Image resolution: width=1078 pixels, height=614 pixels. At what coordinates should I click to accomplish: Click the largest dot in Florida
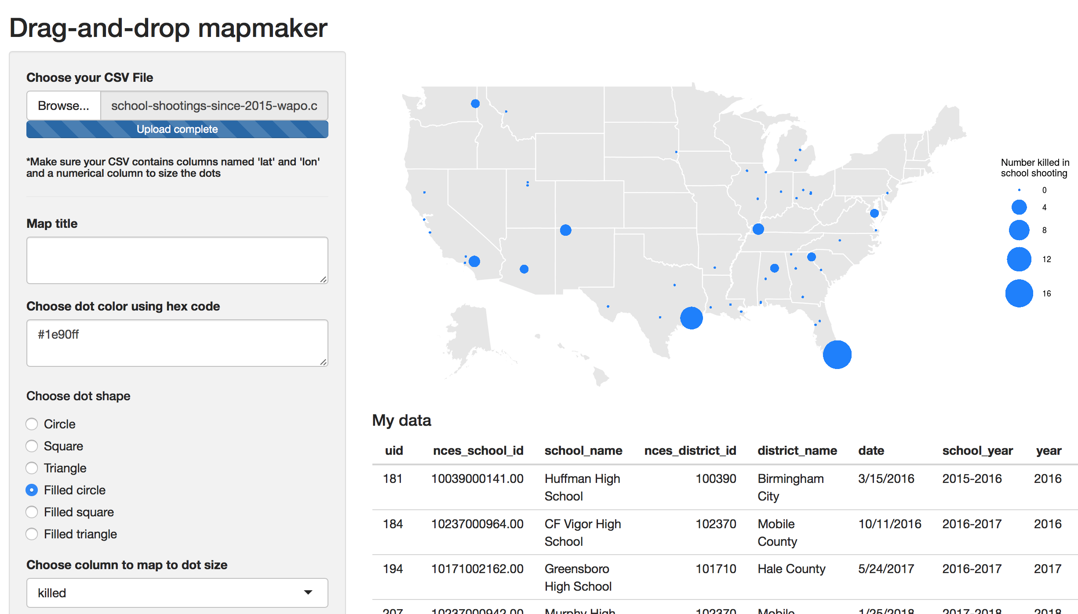(x=837, y=355)
